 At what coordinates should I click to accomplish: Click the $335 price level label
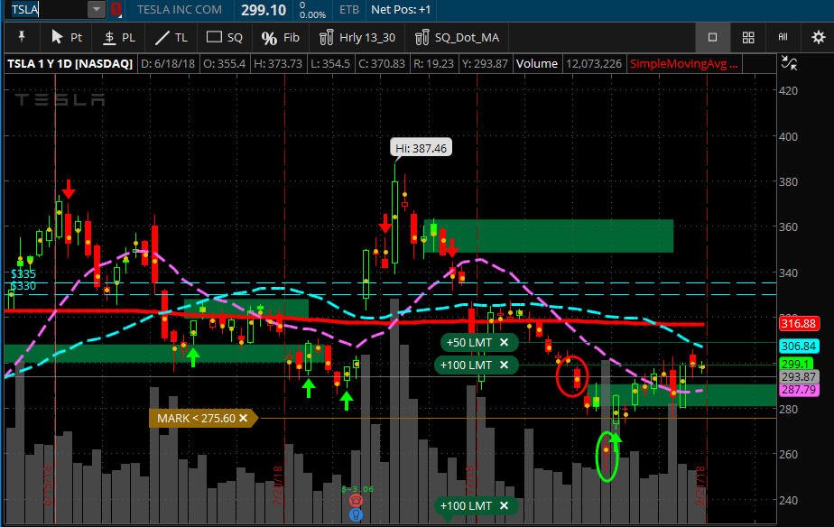(x=23, y=274)
